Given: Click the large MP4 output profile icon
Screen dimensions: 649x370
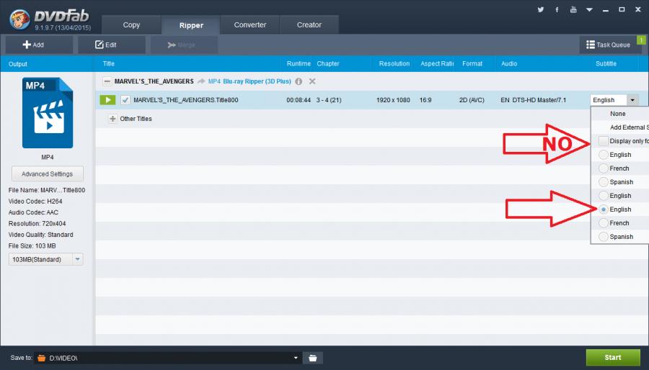Looking at the screenshot, I should [47, 112].
